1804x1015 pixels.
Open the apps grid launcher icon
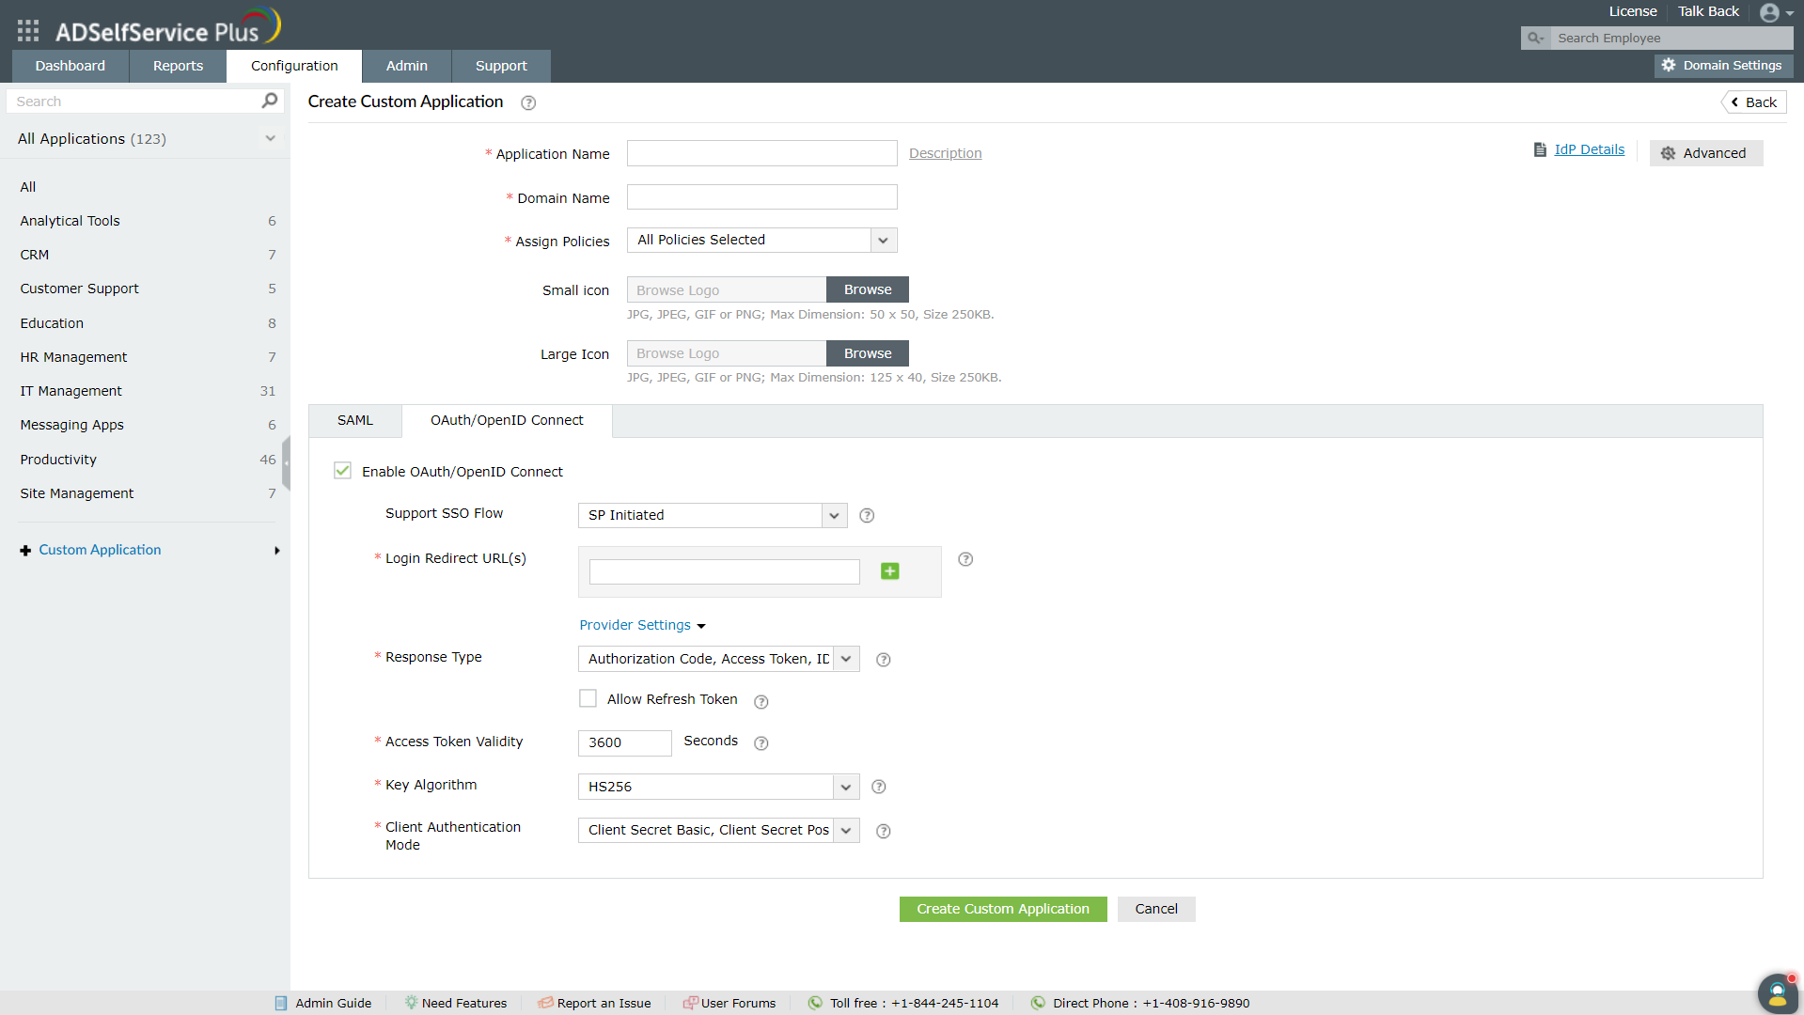pyautogui.click(x=28, y=31)
